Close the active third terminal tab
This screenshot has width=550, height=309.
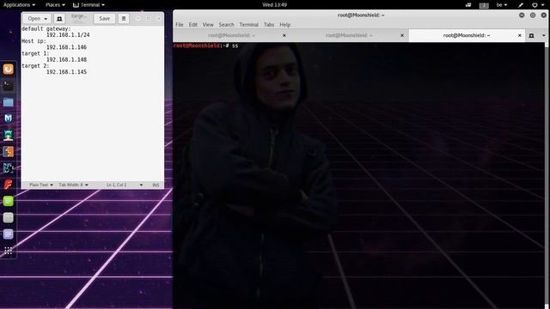pos(519,35)
